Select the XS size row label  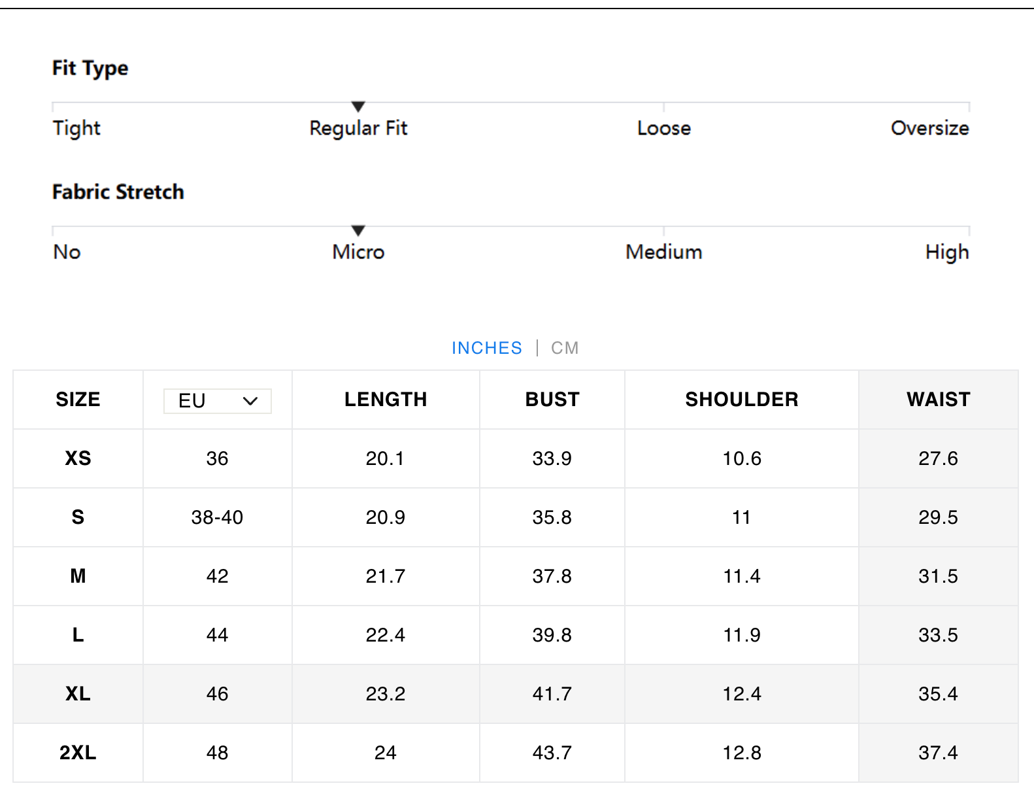coord(78,458)
